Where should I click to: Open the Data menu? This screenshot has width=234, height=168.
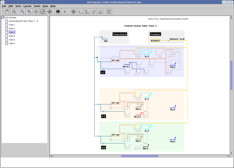click(45, 6)
